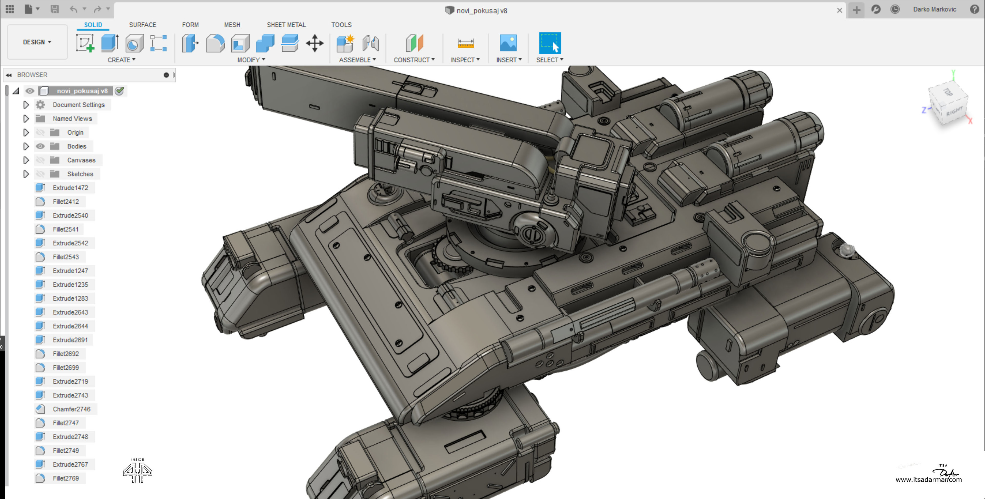985x499 pixels.
Task: Switch to the MESH tab
Action: (x=232, y=25)
